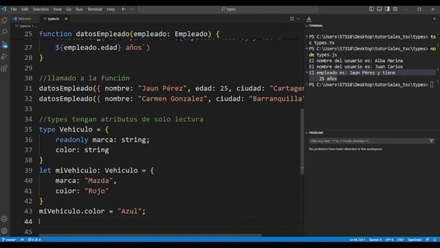This screenshot has height=248, width=440.
Task: Synchronize changes from status bar
Action: 22,240
